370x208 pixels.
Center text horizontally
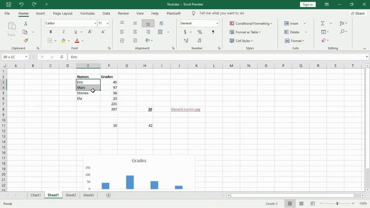pos(135,32)
